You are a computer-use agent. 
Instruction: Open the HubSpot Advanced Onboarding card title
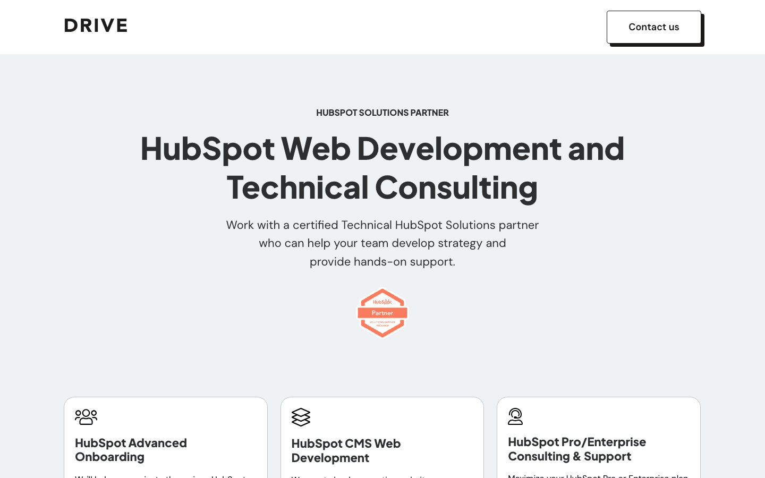pyautogui.click(x=131, y=450)
